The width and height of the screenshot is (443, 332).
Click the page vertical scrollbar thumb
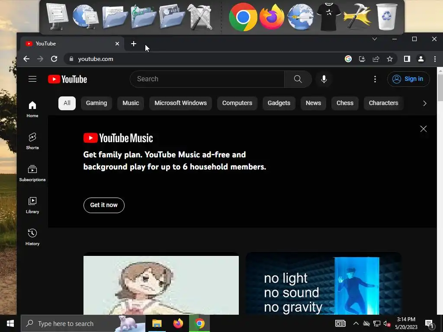coord(440,88)
